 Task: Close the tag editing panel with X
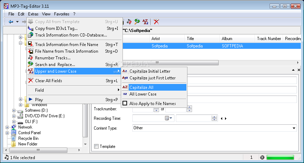tap(299, 70)
